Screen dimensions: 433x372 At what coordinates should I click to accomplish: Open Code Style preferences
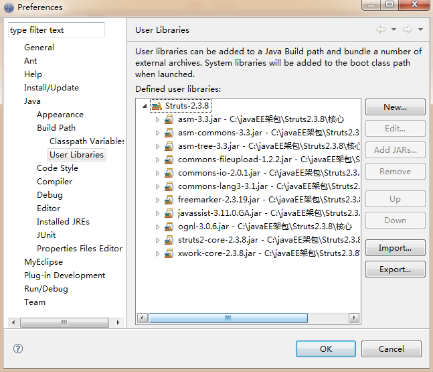(x=58, y=168)
